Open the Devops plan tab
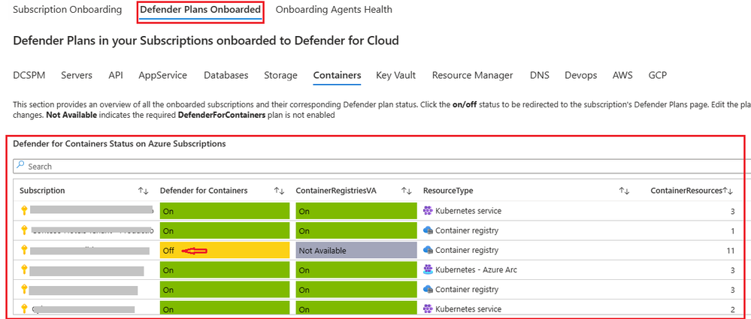 [580, 75]
